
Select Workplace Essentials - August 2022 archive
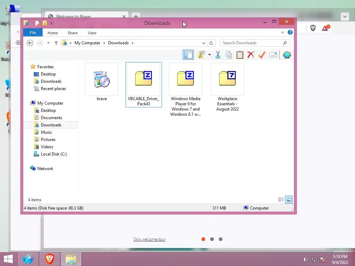[227, 87]
